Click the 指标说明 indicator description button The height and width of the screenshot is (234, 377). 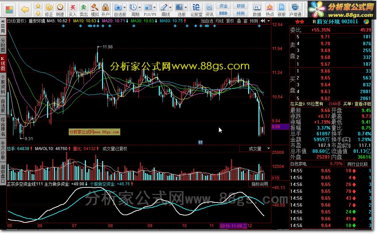click(x=260, y=184)
